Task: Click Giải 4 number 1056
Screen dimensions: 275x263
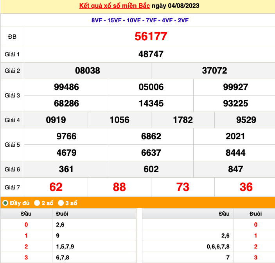Action: [119, 120]
